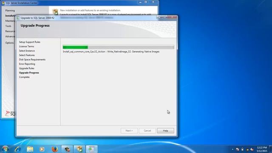The height and width of the screenshot is (153, 272).
Task: Click the network tray icon
Action: 247,149
